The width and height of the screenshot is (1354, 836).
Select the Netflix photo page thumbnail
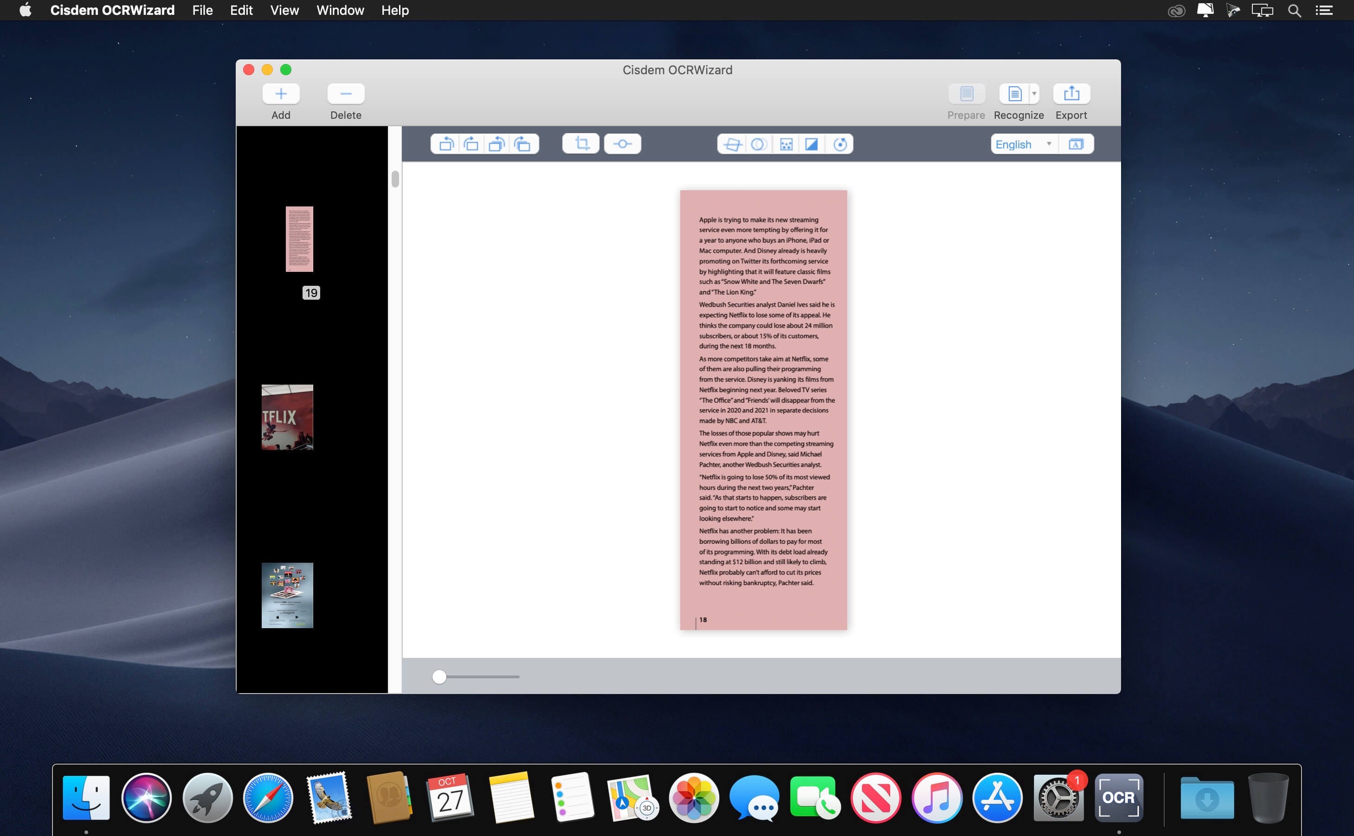[x=287, y=417]
